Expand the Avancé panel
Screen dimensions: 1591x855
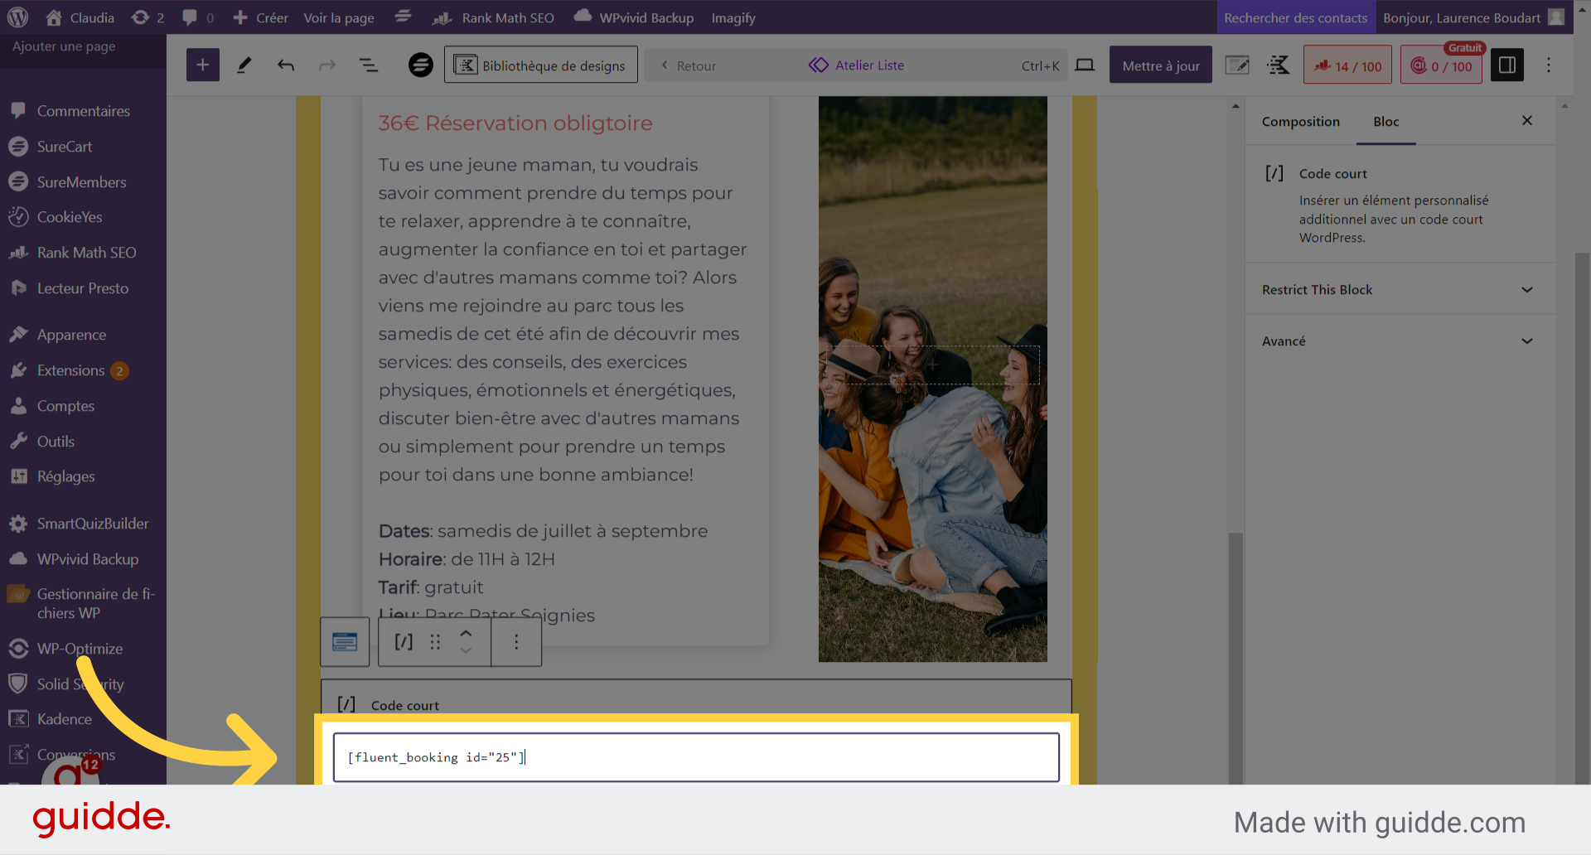tap(1400, 341)
